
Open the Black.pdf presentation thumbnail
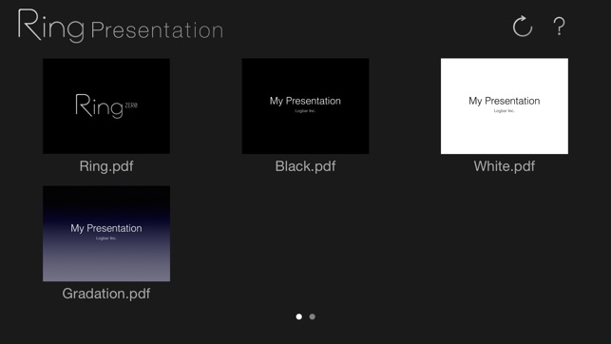(x=305, y=106)
